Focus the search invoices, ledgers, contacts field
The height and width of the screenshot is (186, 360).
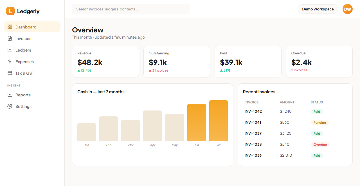(131, 9)
